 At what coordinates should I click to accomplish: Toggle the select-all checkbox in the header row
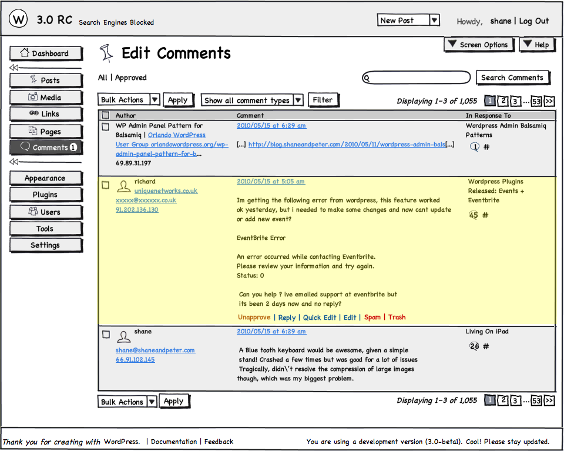105,115
